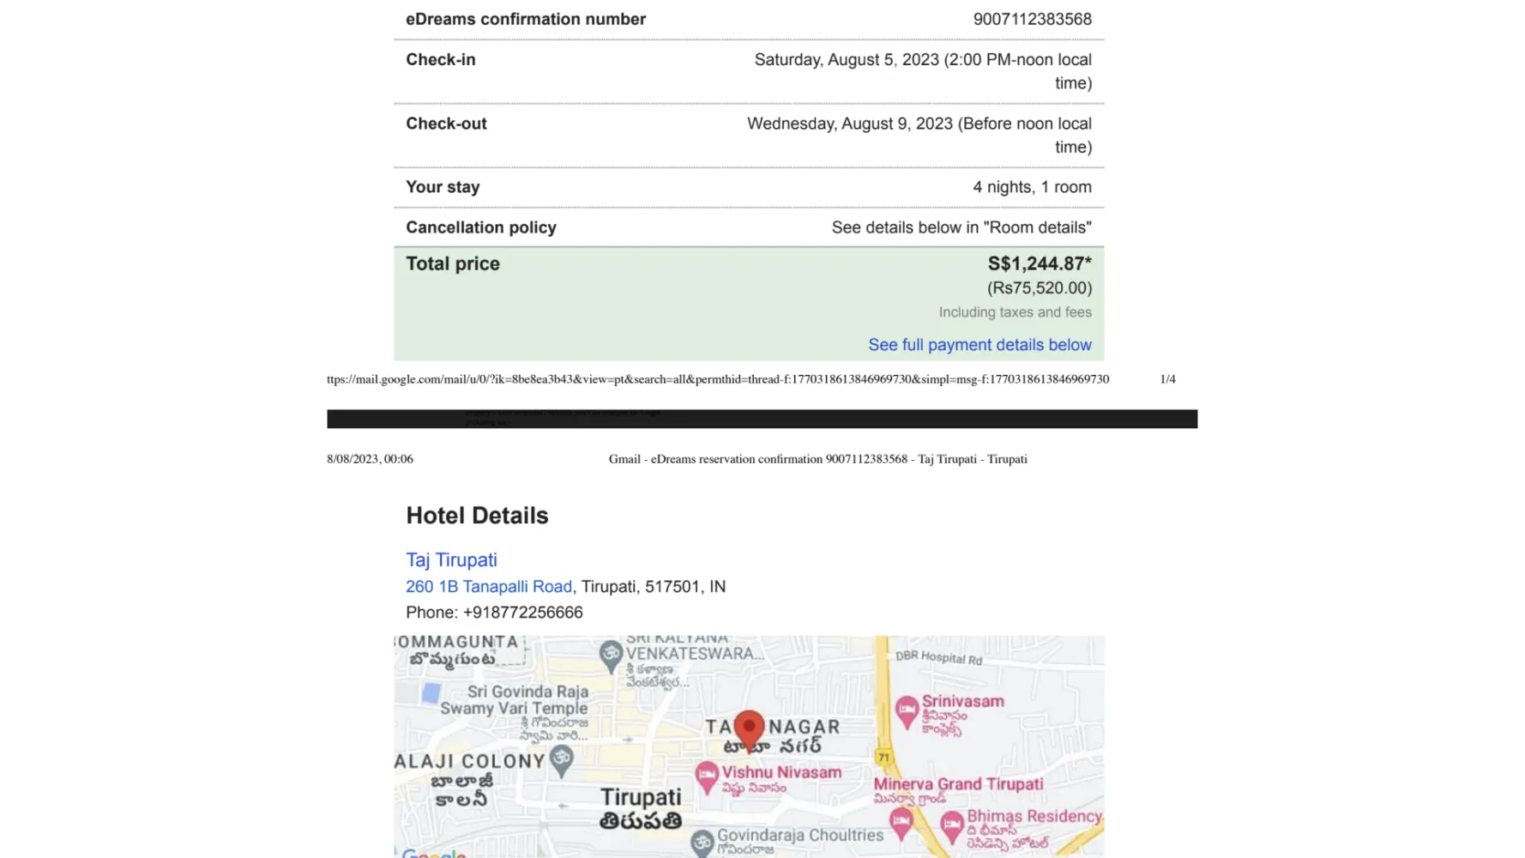Viewport: 1525px width, 858px height.
Task: Select the Vishnu Nivasam hotel marker
Action: tap(707, 777)
